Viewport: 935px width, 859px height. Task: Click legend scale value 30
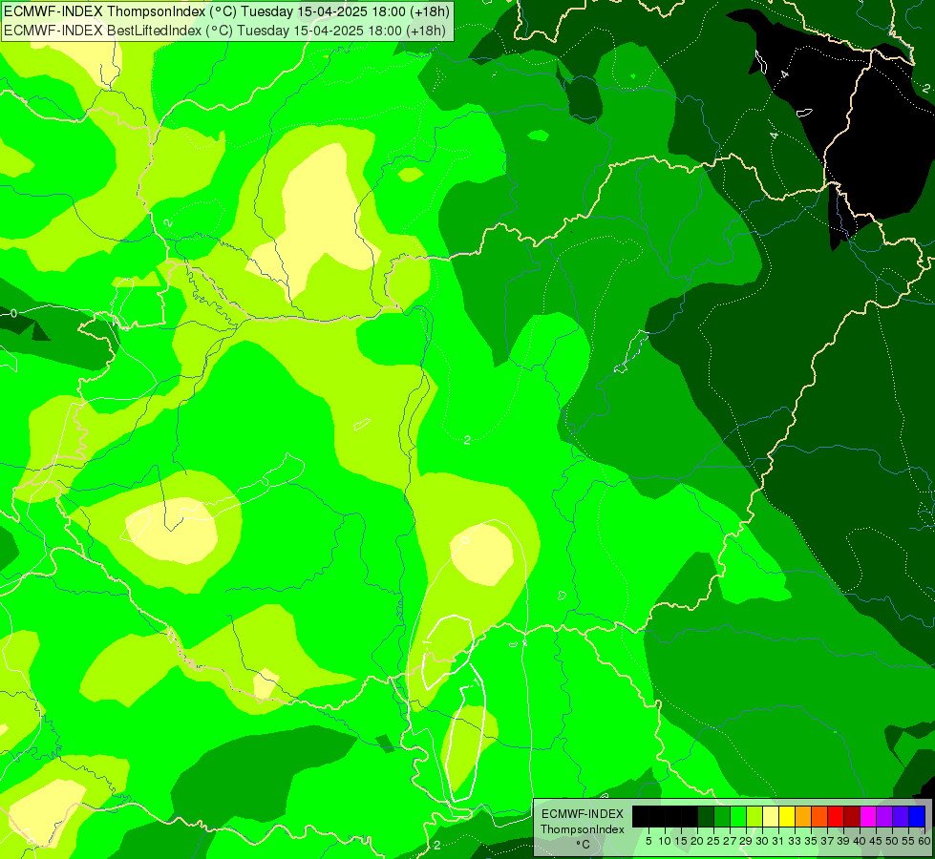763,841
